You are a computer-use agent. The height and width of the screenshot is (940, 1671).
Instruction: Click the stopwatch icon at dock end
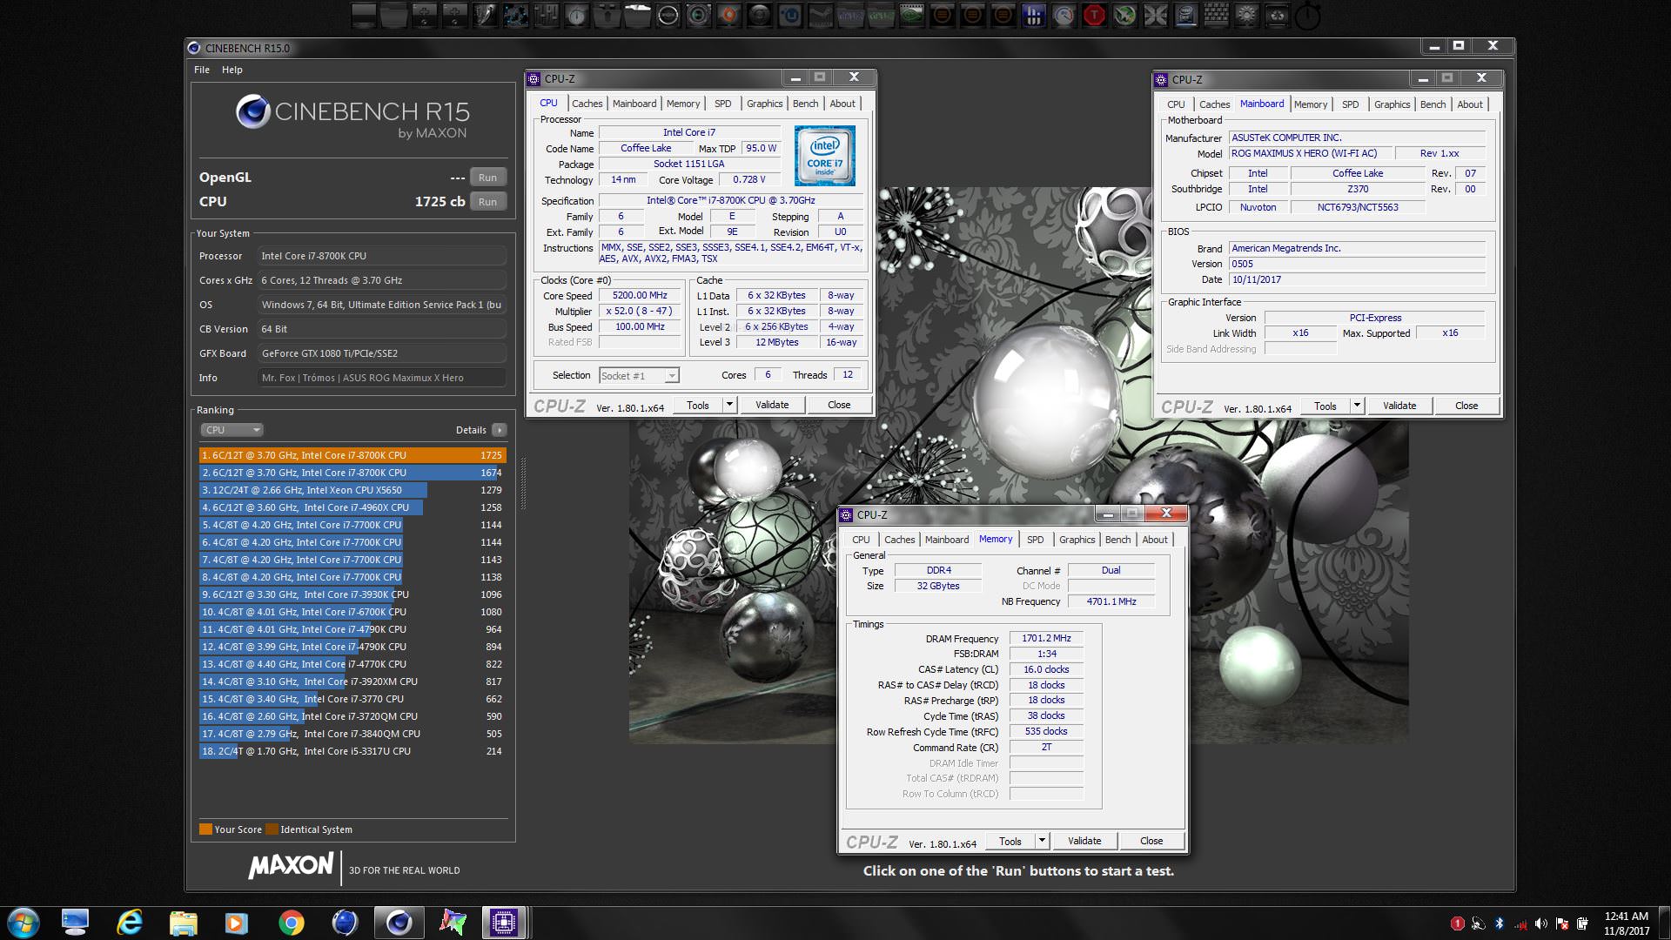pos(1307,15)
